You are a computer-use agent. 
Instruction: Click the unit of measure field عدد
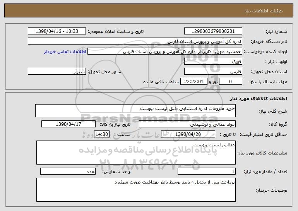pos(68,171)
